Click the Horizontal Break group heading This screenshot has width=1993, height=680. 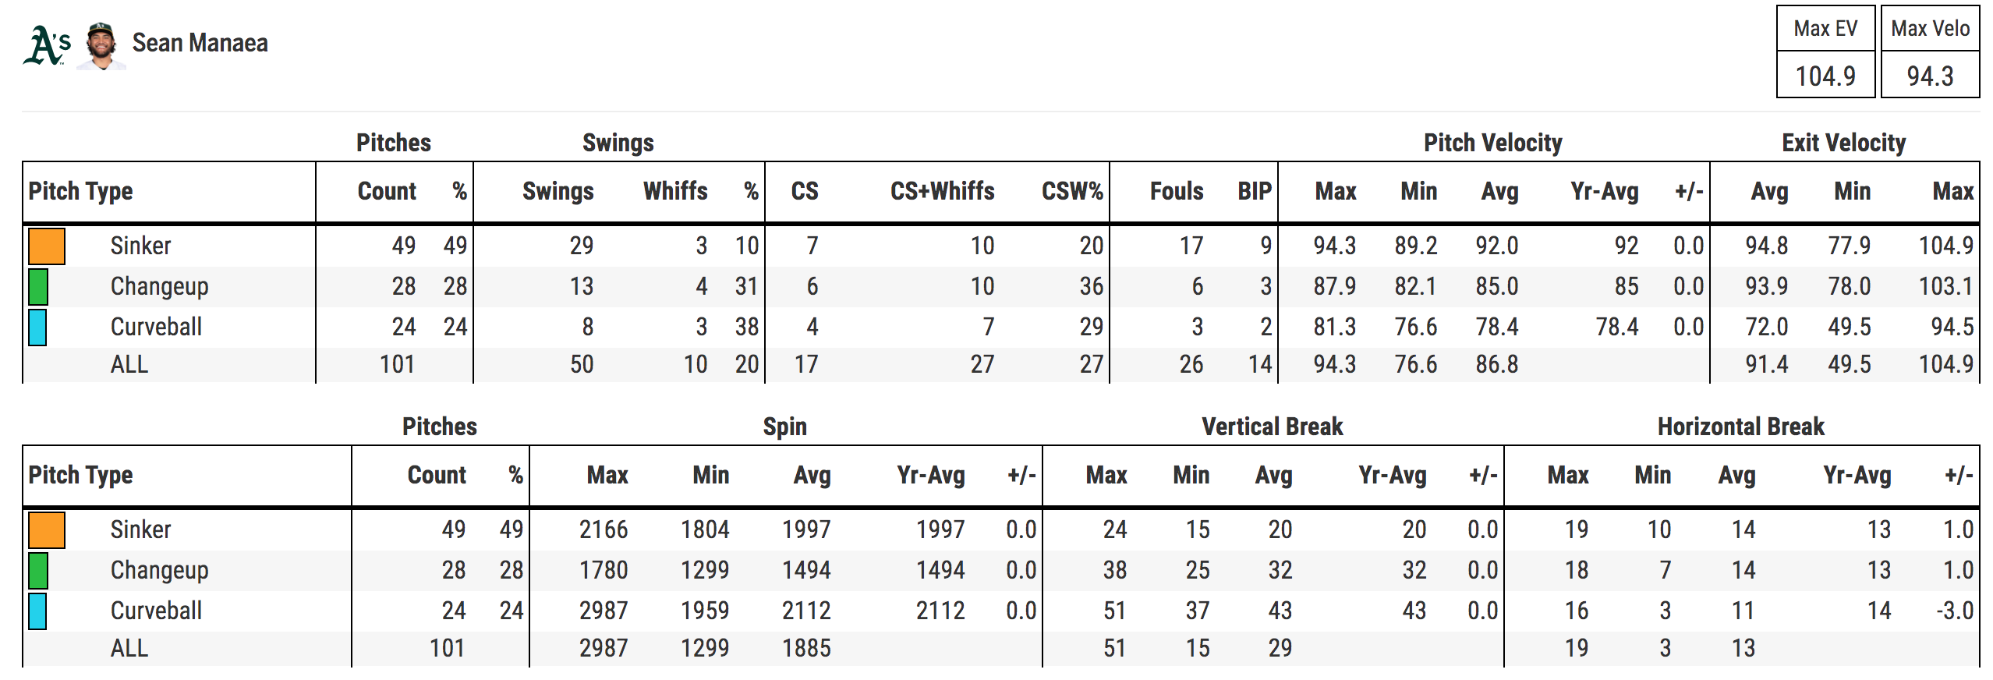[x=1740, y=427]
